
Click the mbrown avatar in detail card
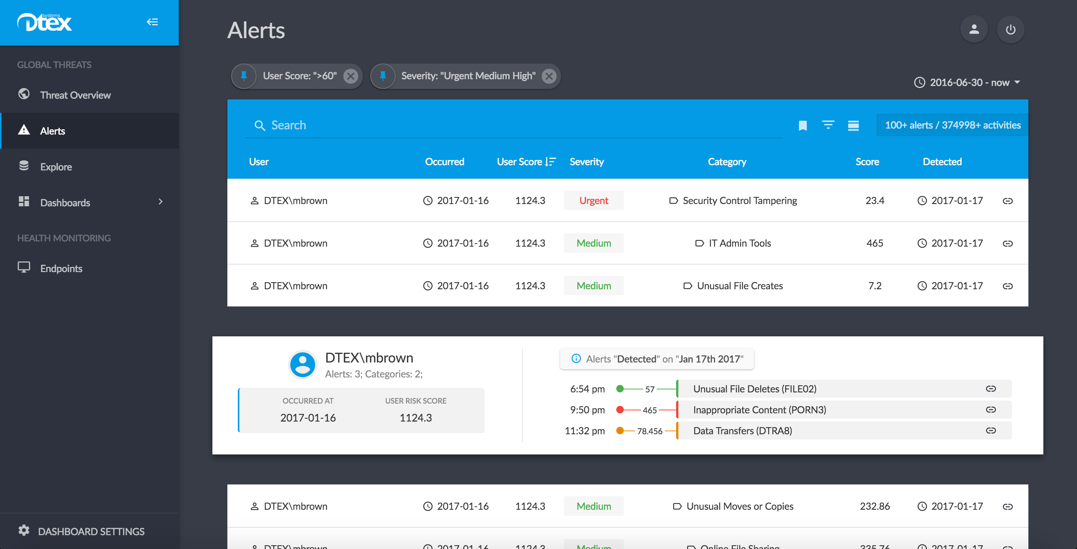pos(302,364)
